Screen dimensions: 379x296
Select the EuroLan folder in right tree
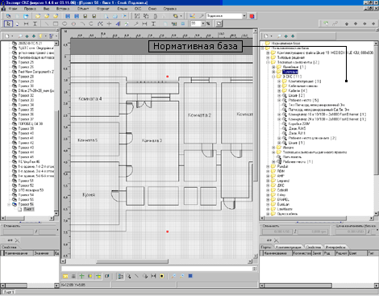283,205
